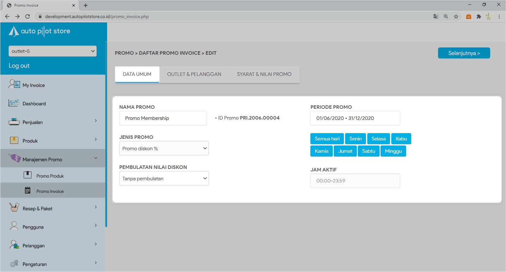The height and width of the screenshot is (272, 506).
Task: Click the Nama Promo text field
Action: (163, 118)
